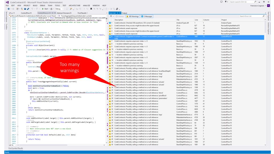Image resolution: width=274 pixels, height=154 pixels.
Task: Toggle the 0 Errors filter
Action: tap(120, 16)
